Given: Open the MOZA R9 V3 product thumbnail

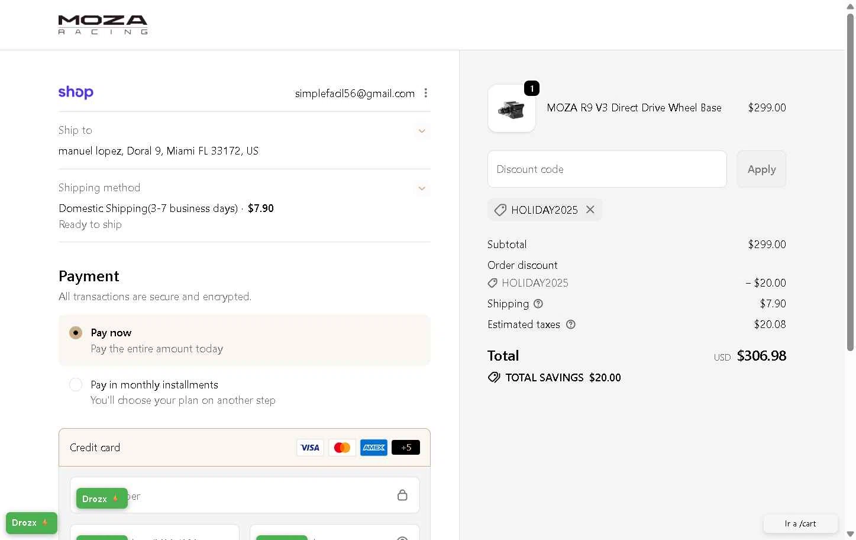Looking at the screenshot, I should [x=512, y=108].
